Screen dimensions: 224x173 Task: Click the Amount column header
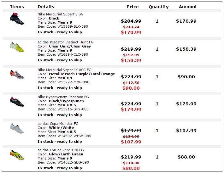click(x=188, y=7)
